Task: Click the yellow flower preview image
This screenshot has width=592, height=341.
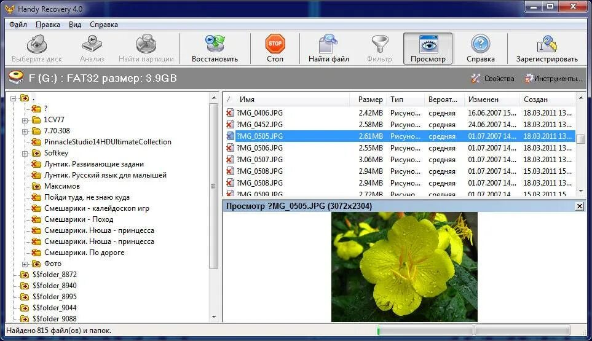Action: click(405, 267)
